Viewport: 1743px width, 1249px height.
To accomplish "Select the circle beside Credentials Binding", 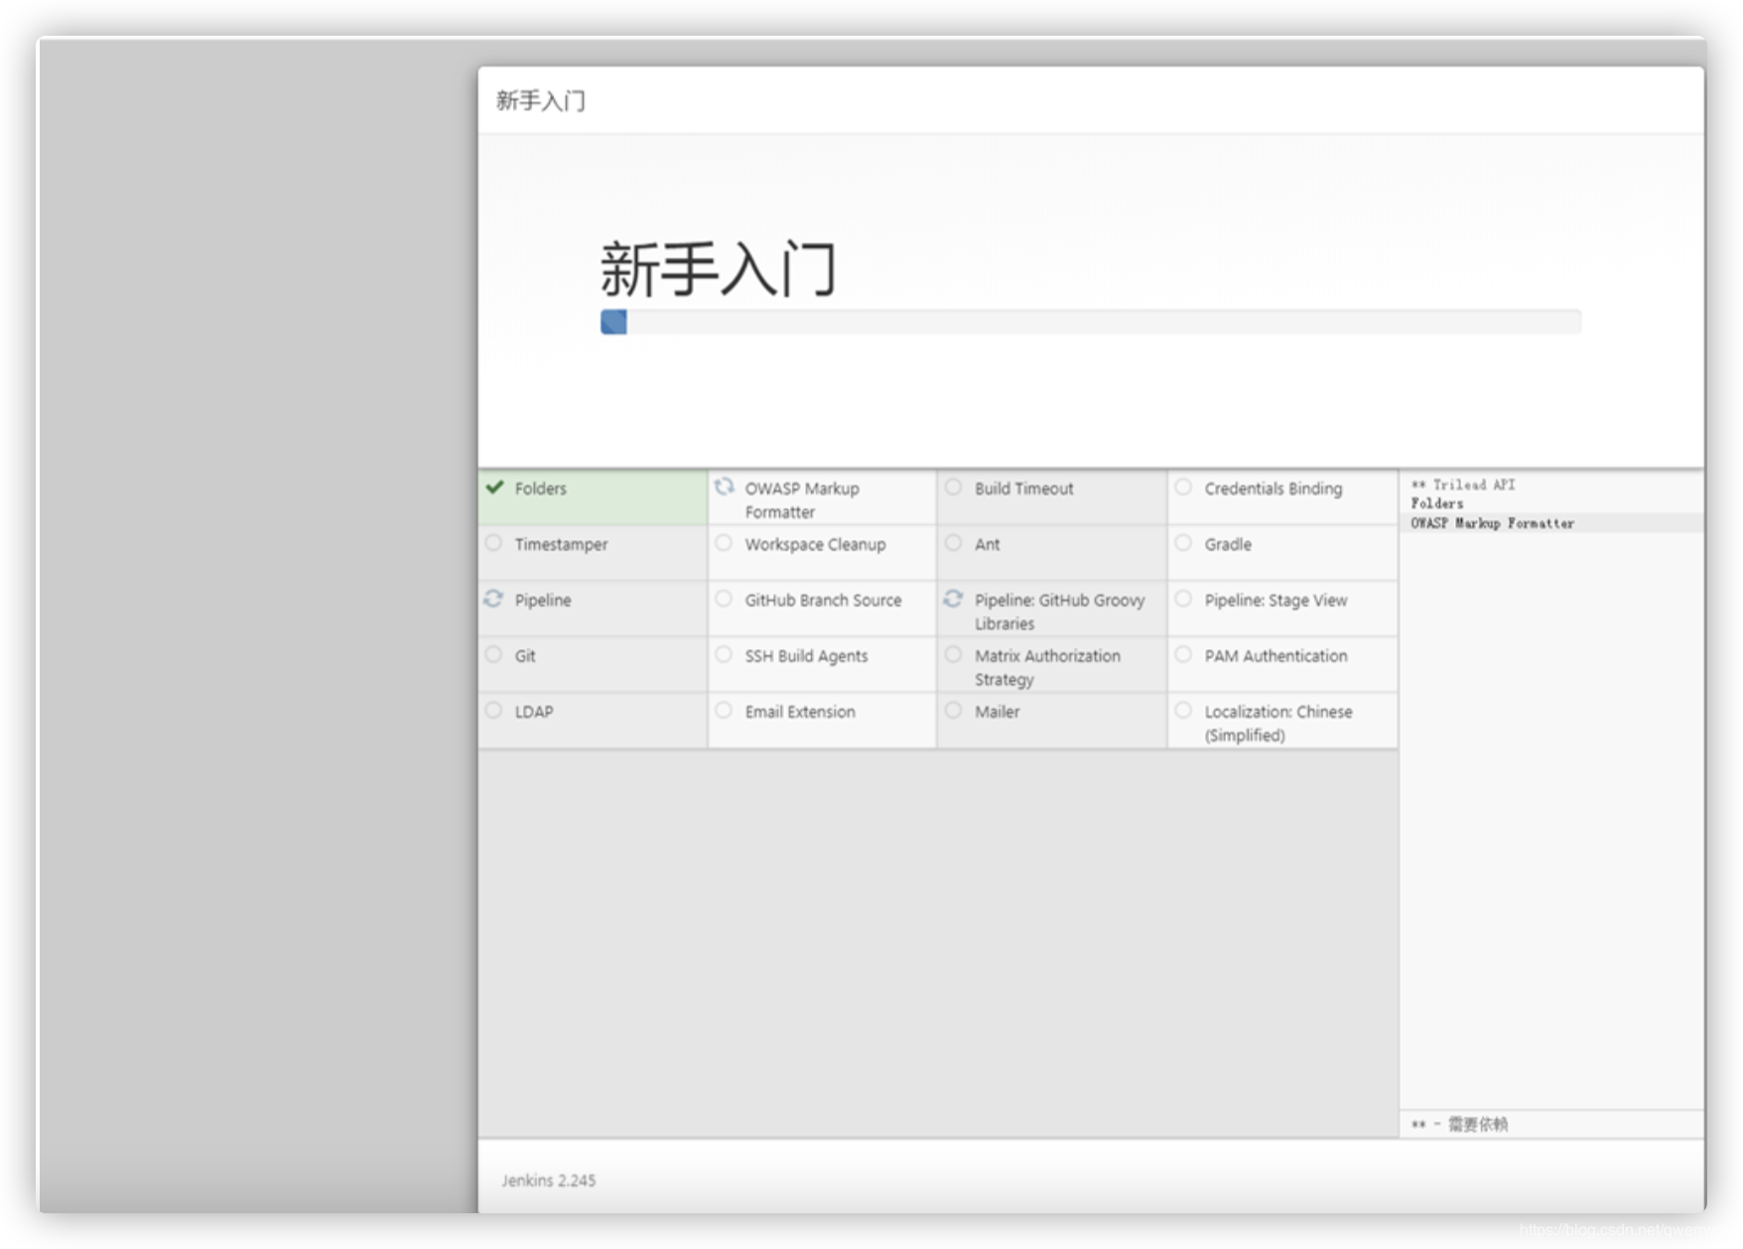I will pos(1183,487).
